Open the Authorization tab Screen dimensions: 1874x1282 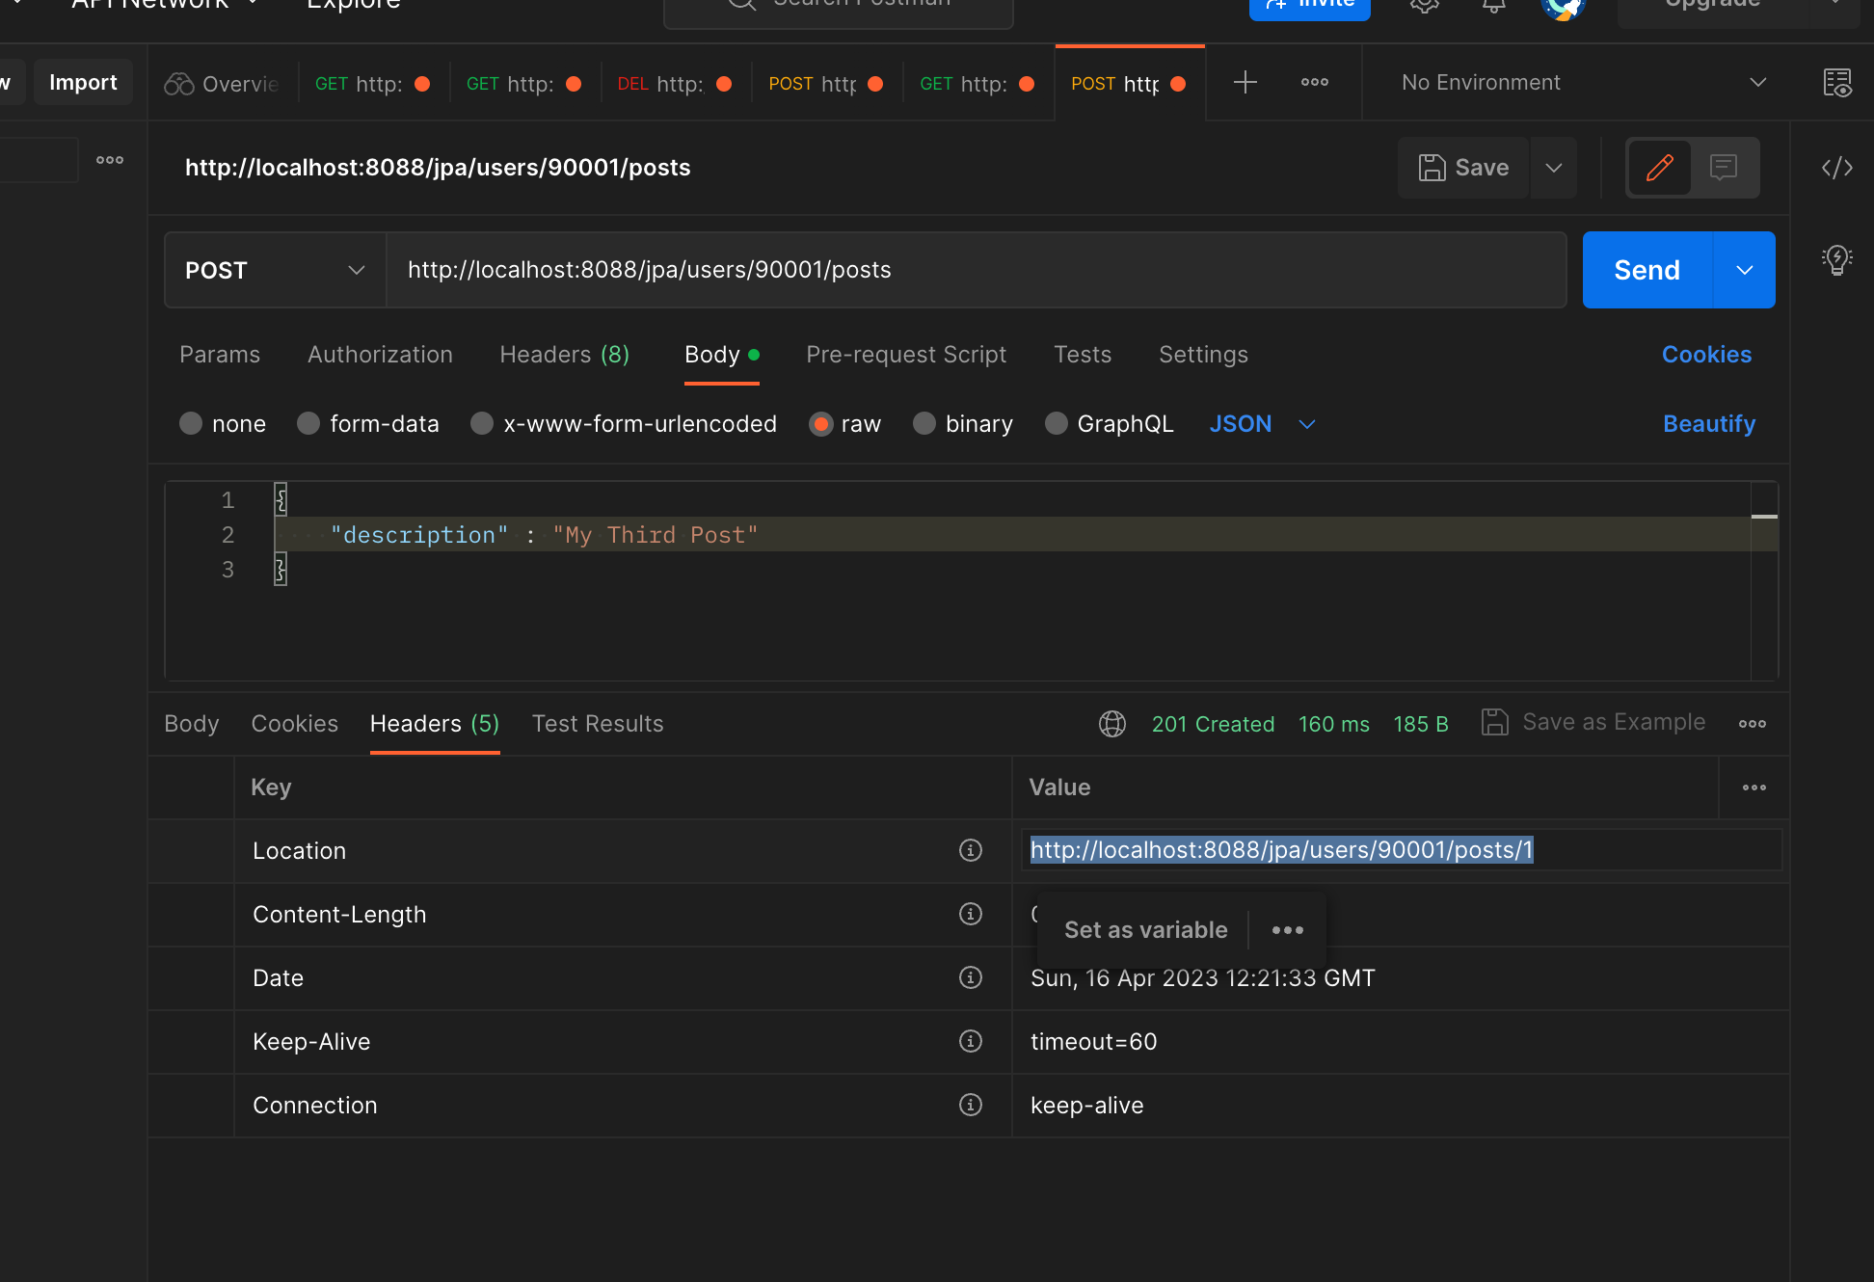click(380, 355)
